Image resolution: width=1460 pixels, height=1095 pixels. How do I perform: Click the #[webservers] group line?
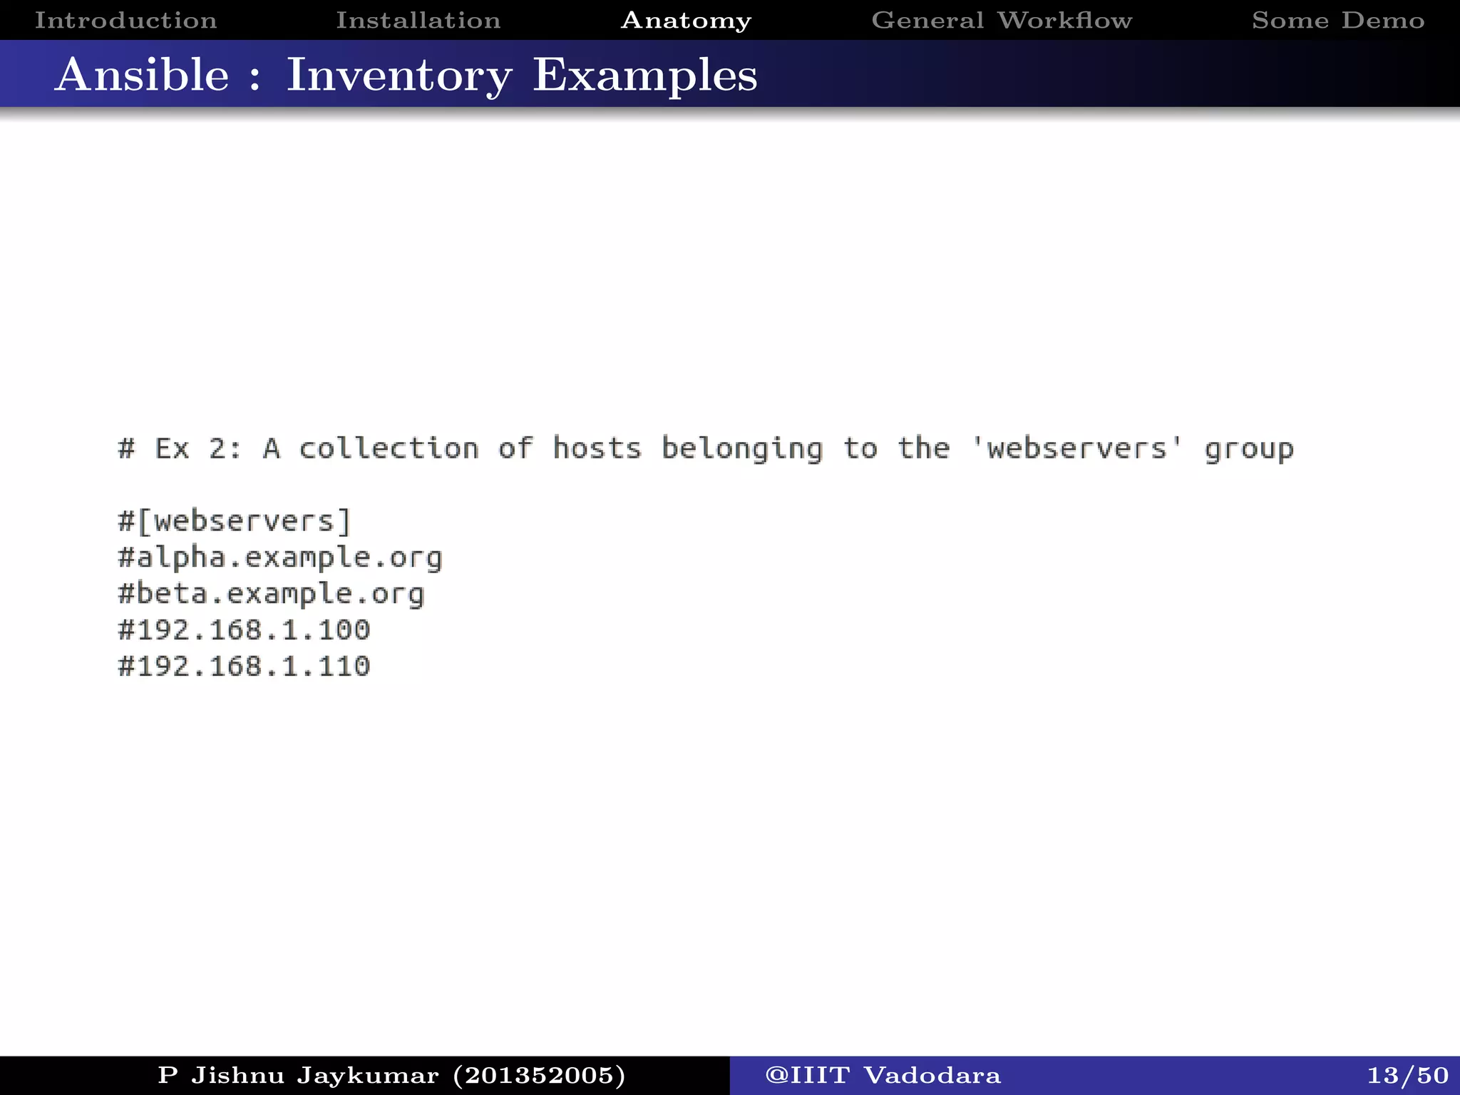point(235,521)
